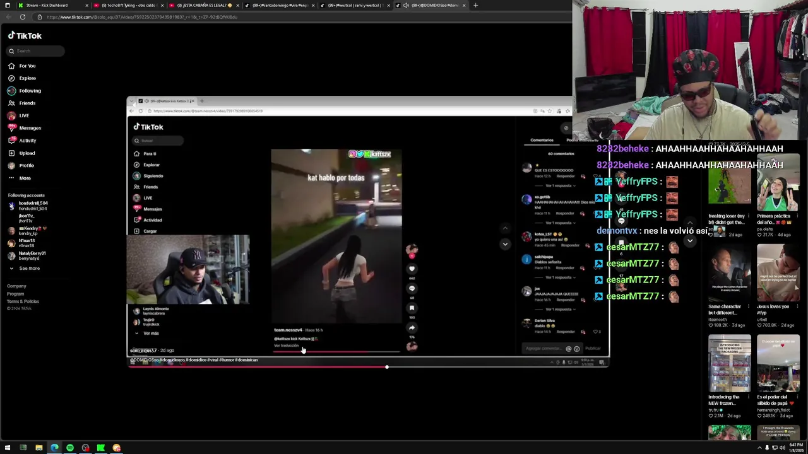Viewport: 808px width, 454px height.
Task: Switch to Stream - Kick Dashboard tab
Action: point(54,5)
